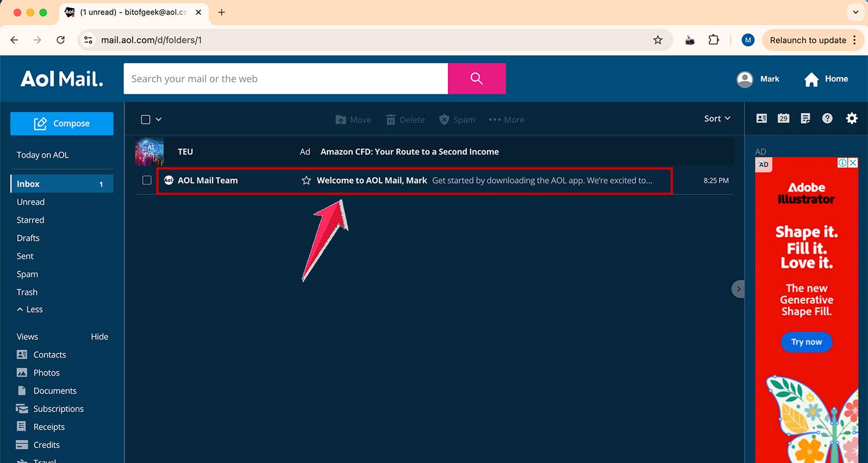Open Help via the question mark icon
This screenshot has width=868, height=463.
point(827,118)
